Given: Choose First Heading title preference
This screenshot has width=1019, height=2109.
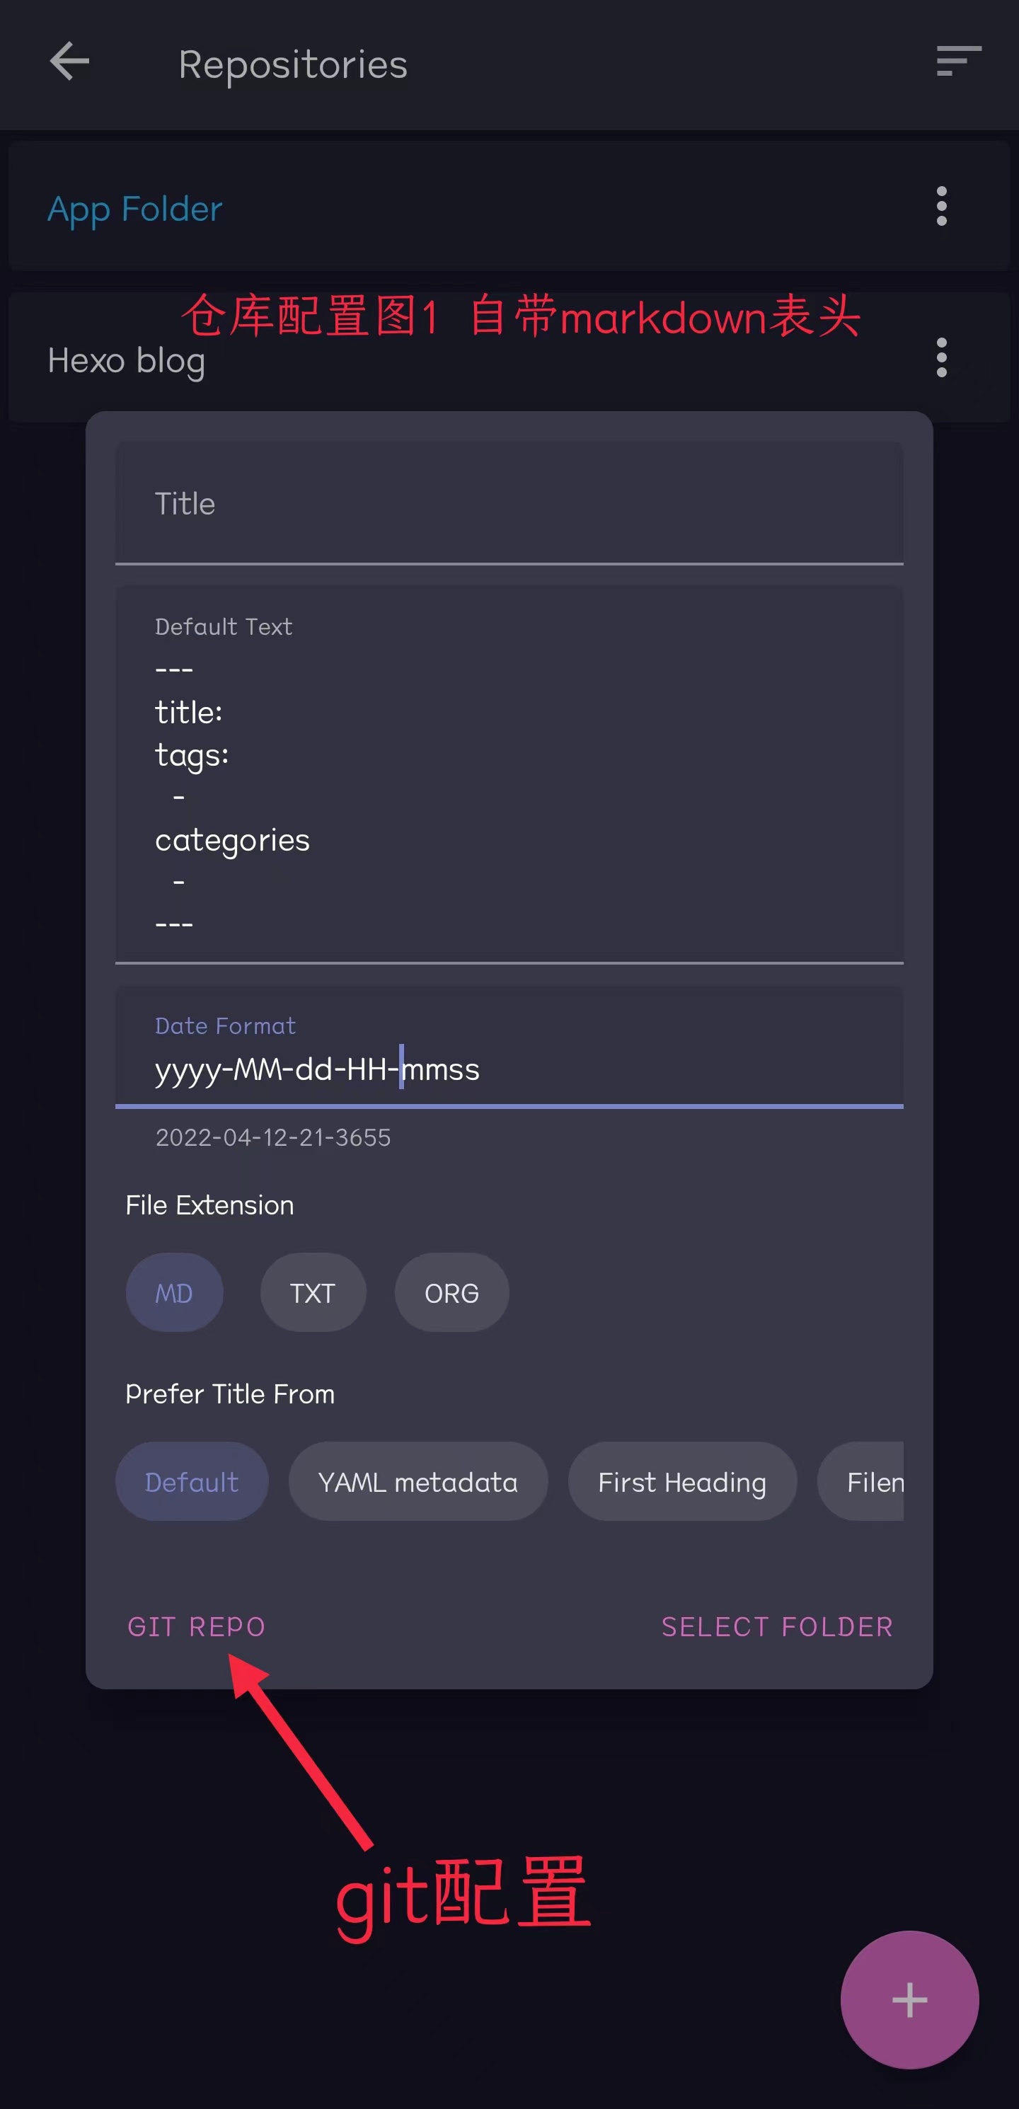Looking at the screenshot, I should [681, 1482].
